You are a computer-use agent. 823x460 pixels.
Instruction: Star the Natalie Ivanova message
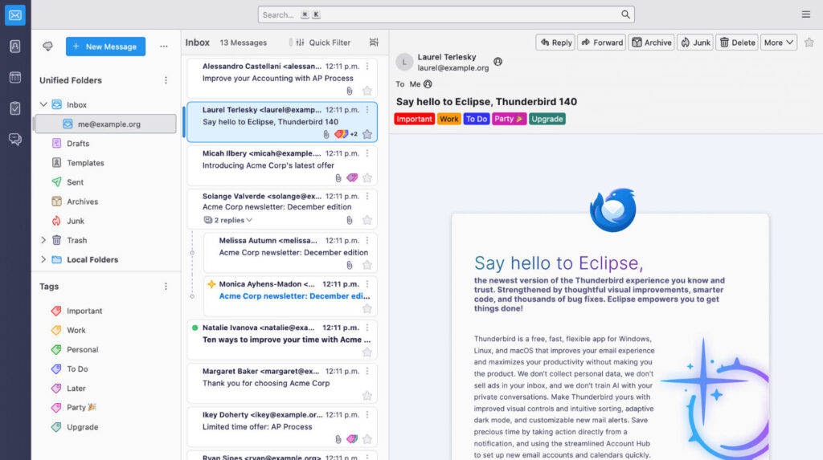[x=367, y=352]
